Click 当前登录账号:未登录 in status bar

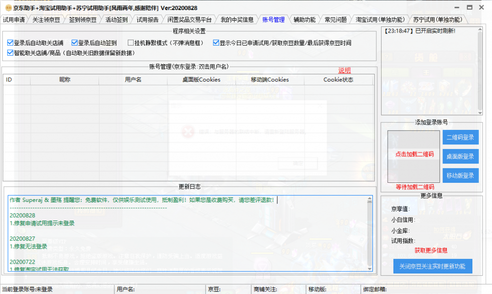point(27,289)
